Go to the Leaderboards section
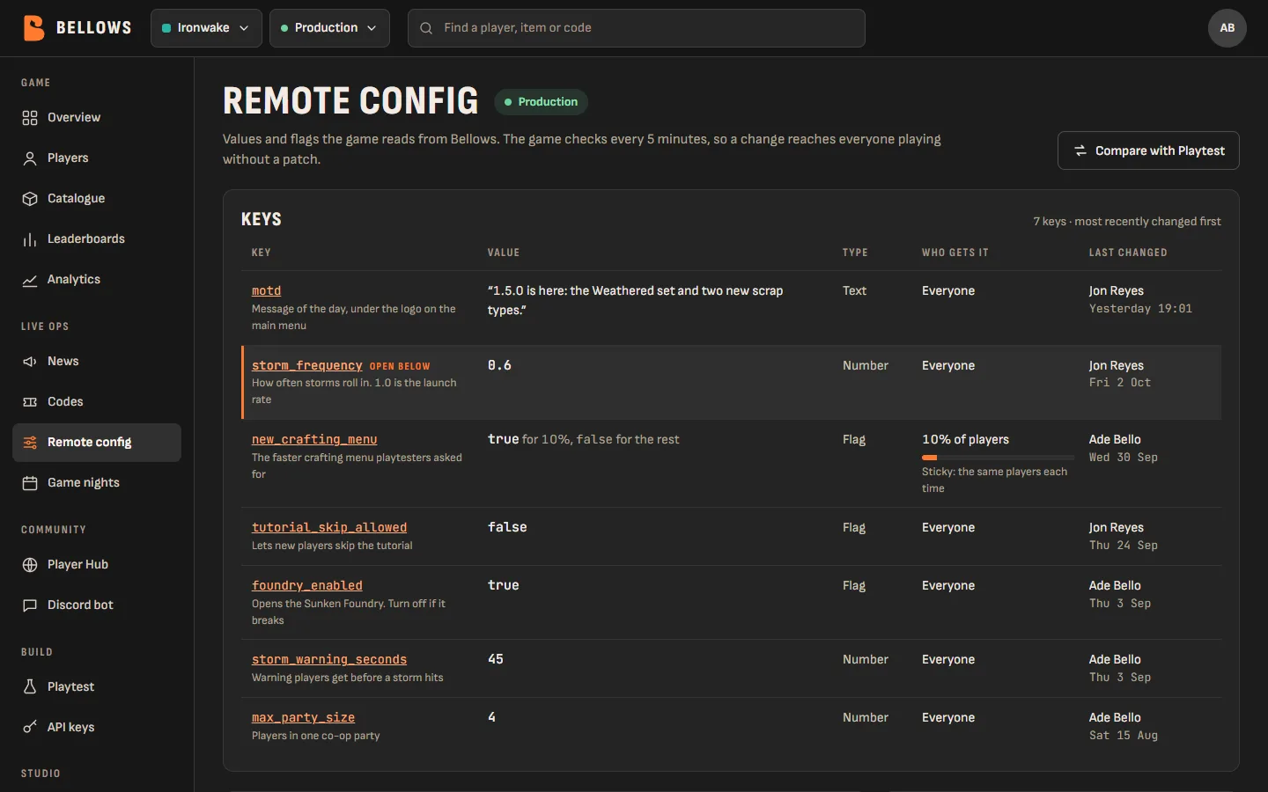 (97, 239)
